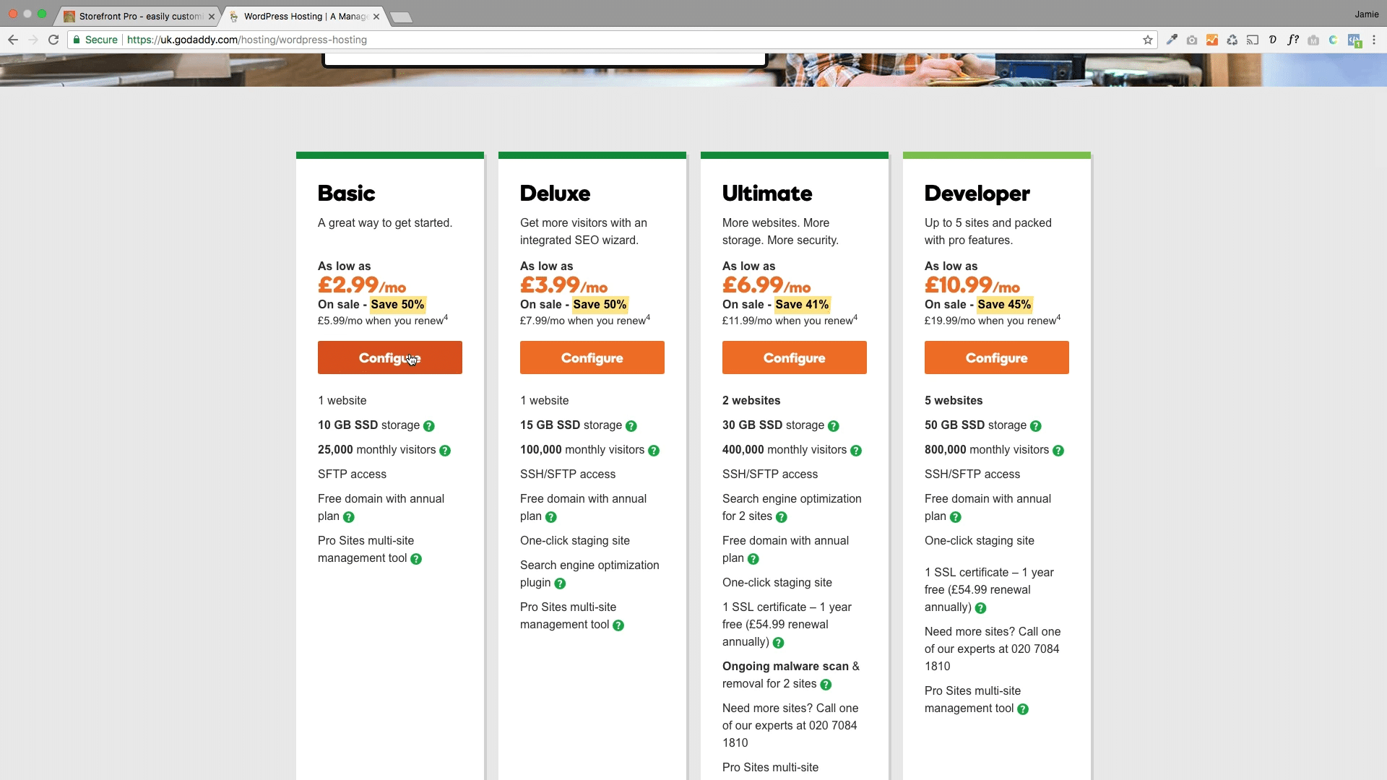Image resolution: width=1387 pixels, height=780 pixels.
Task: Bookmark this page with the star icon
Action: click(x=1148, y=40)
